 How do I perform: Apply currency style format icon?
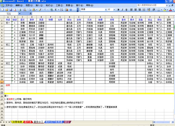(148, 10)
